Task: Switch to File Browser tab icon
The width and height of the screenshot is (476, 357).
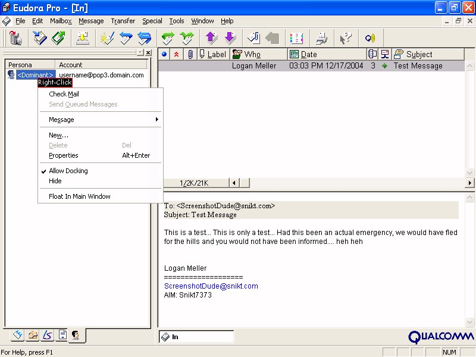Action: pyautogui.click(x=33, y=335)
